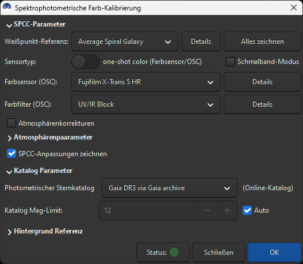The width and height of the screenshot is (303, 264).
Task: Uncheck SPCC-Anpassungen zeichnen
Action: (11, 153)
